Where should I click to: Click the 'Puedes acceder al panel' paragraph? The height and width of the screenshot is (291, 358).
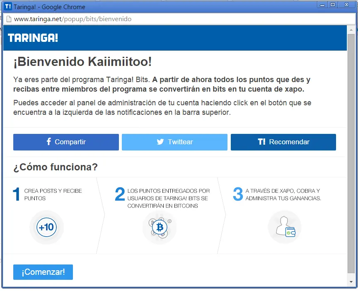click(x=162, y=108)
